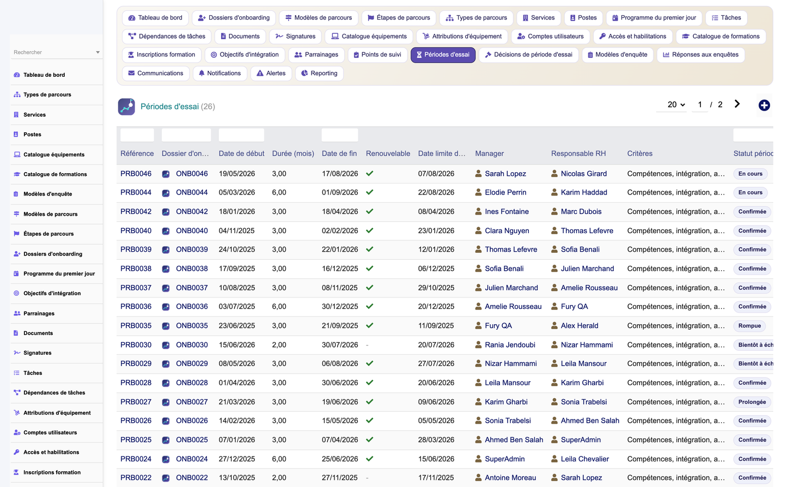Click warning icon on Alertes tab
This screenshot has width=787, height=487.
(260, 73)
